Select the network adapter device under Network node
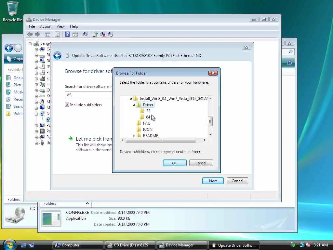This screenshot has width=333, height=250. pyautogui.click(x=48, y=119)
